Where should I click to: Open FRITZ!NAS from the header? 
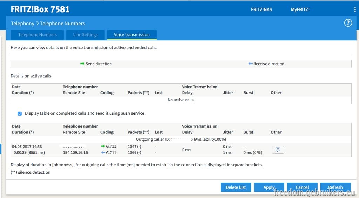tap(262, 9)
